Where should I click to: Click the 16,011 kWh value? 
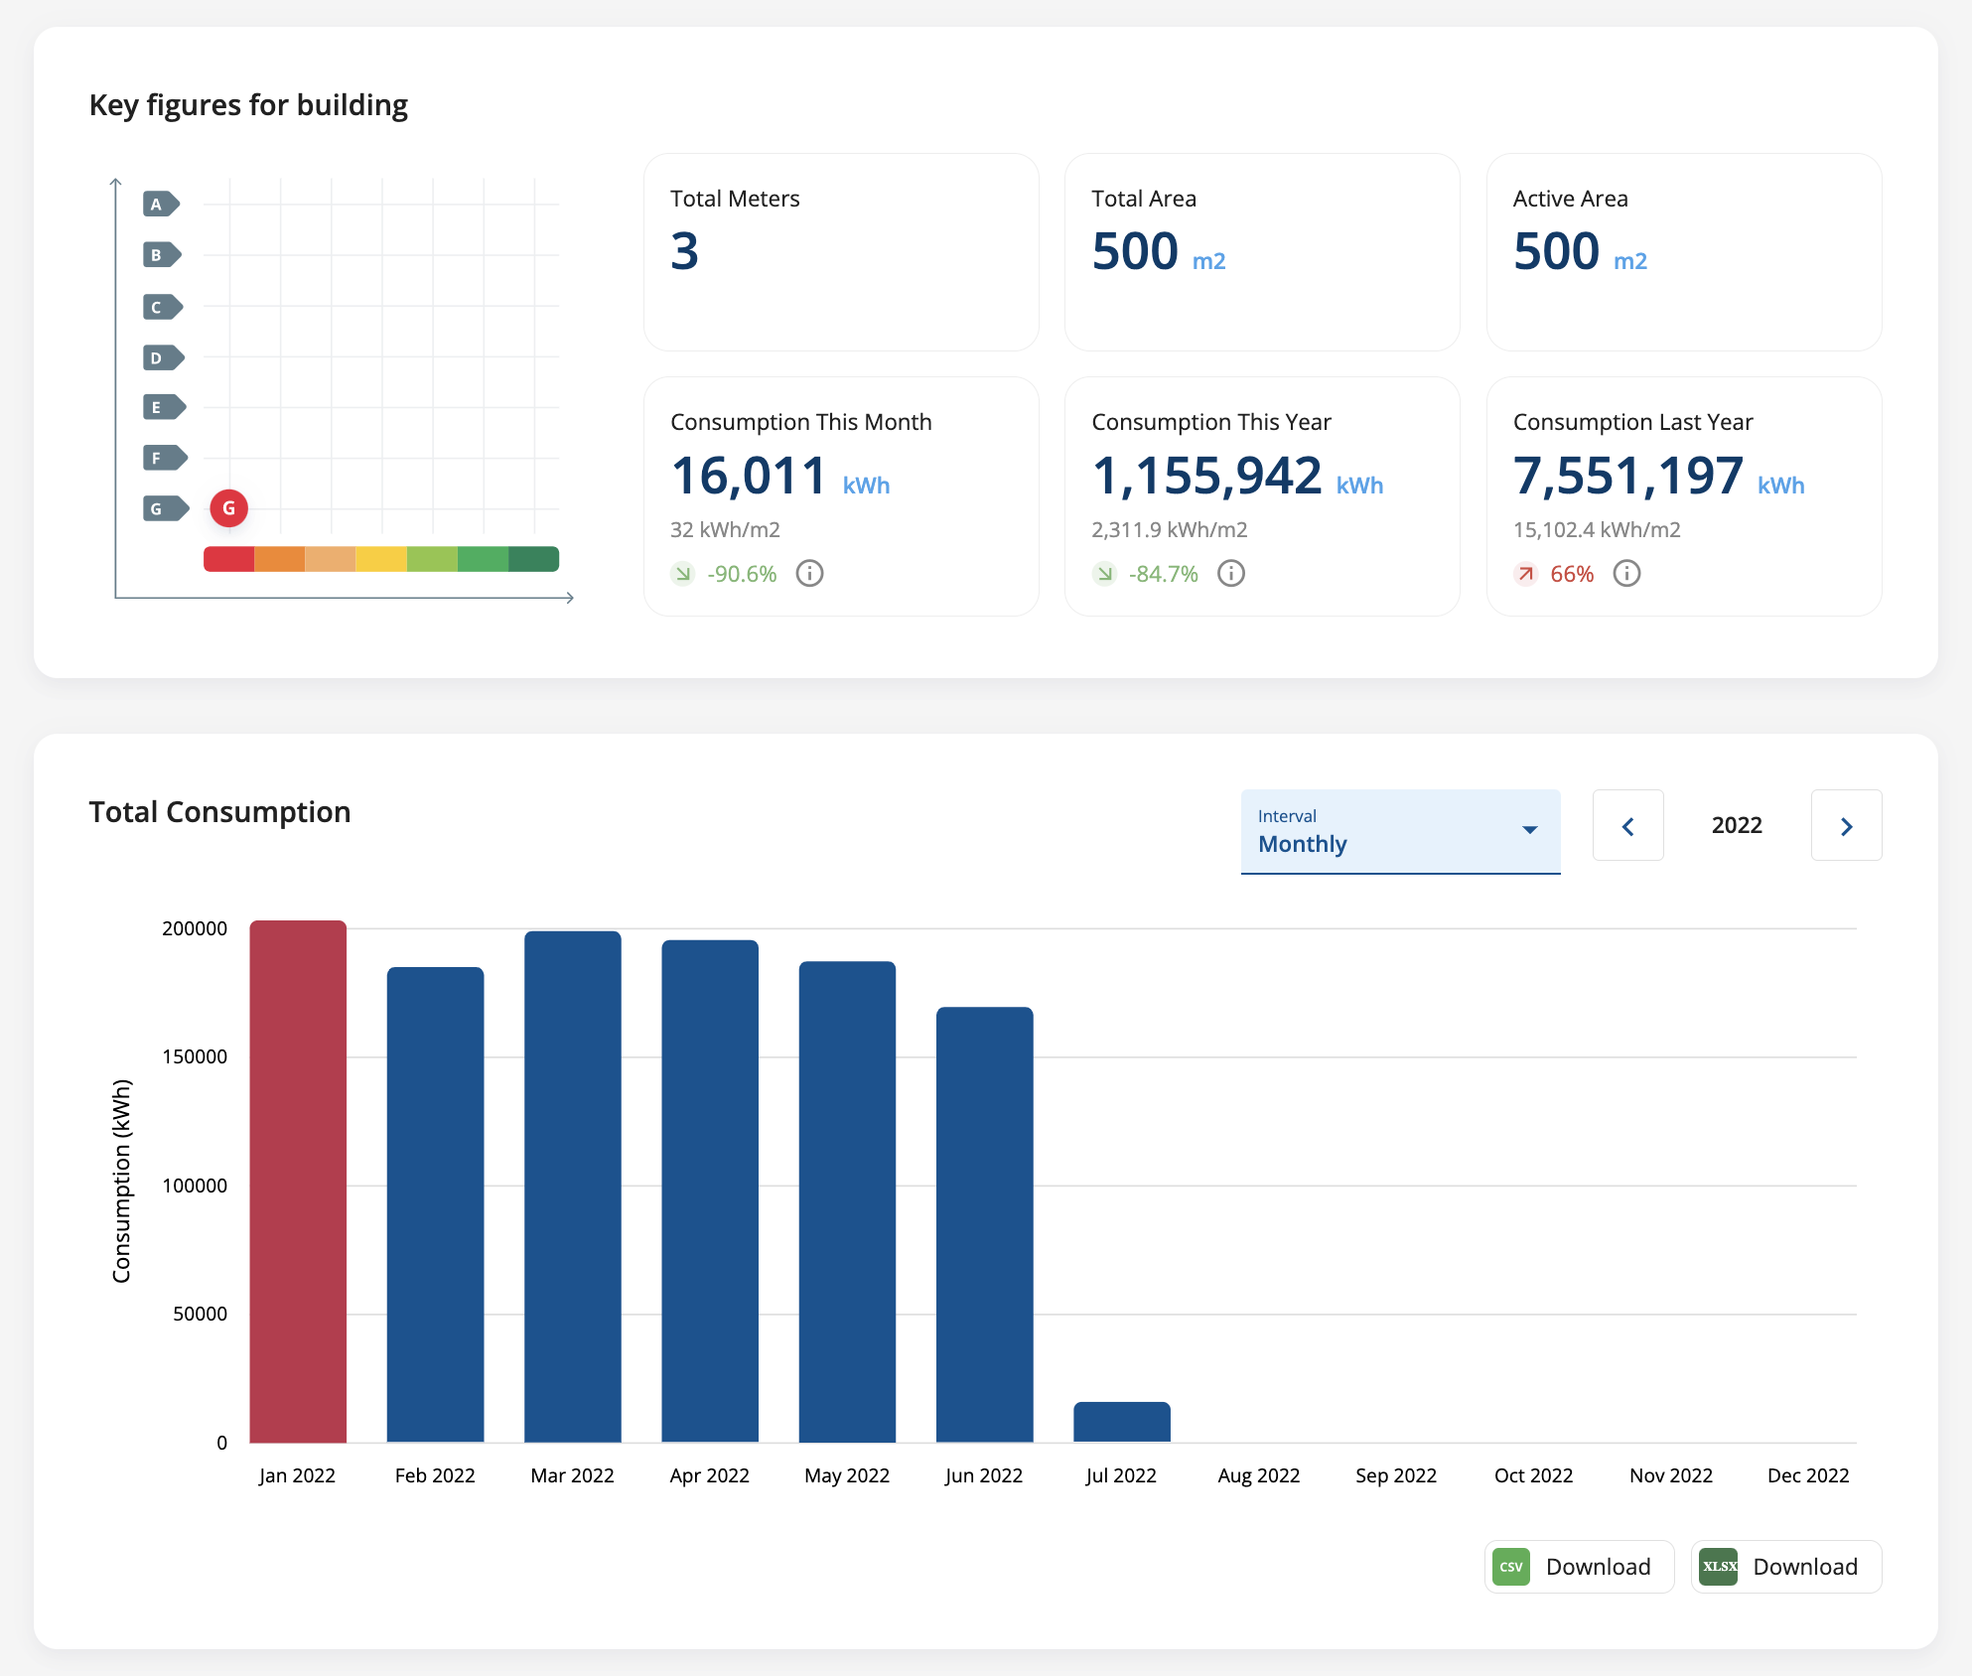(x=780, y=477)
